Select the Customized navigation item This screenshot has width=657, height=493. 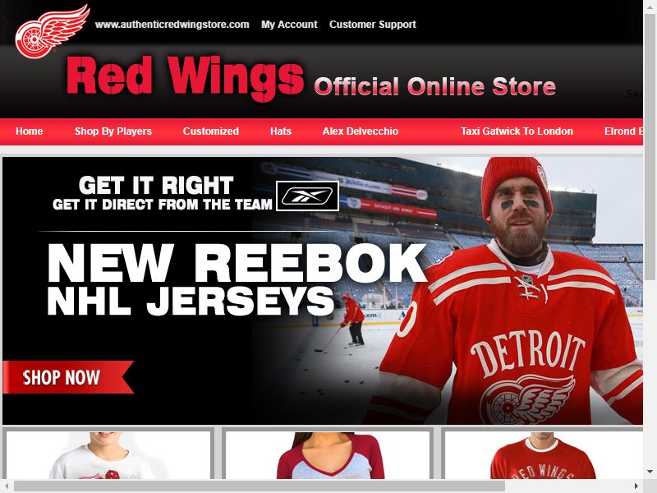click(211, 131)
